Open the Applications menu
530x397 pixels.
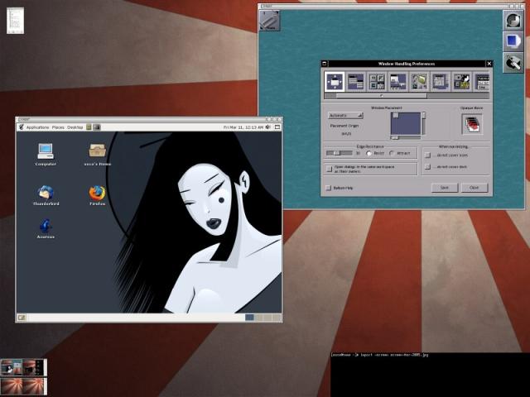(x=37, y=127)
